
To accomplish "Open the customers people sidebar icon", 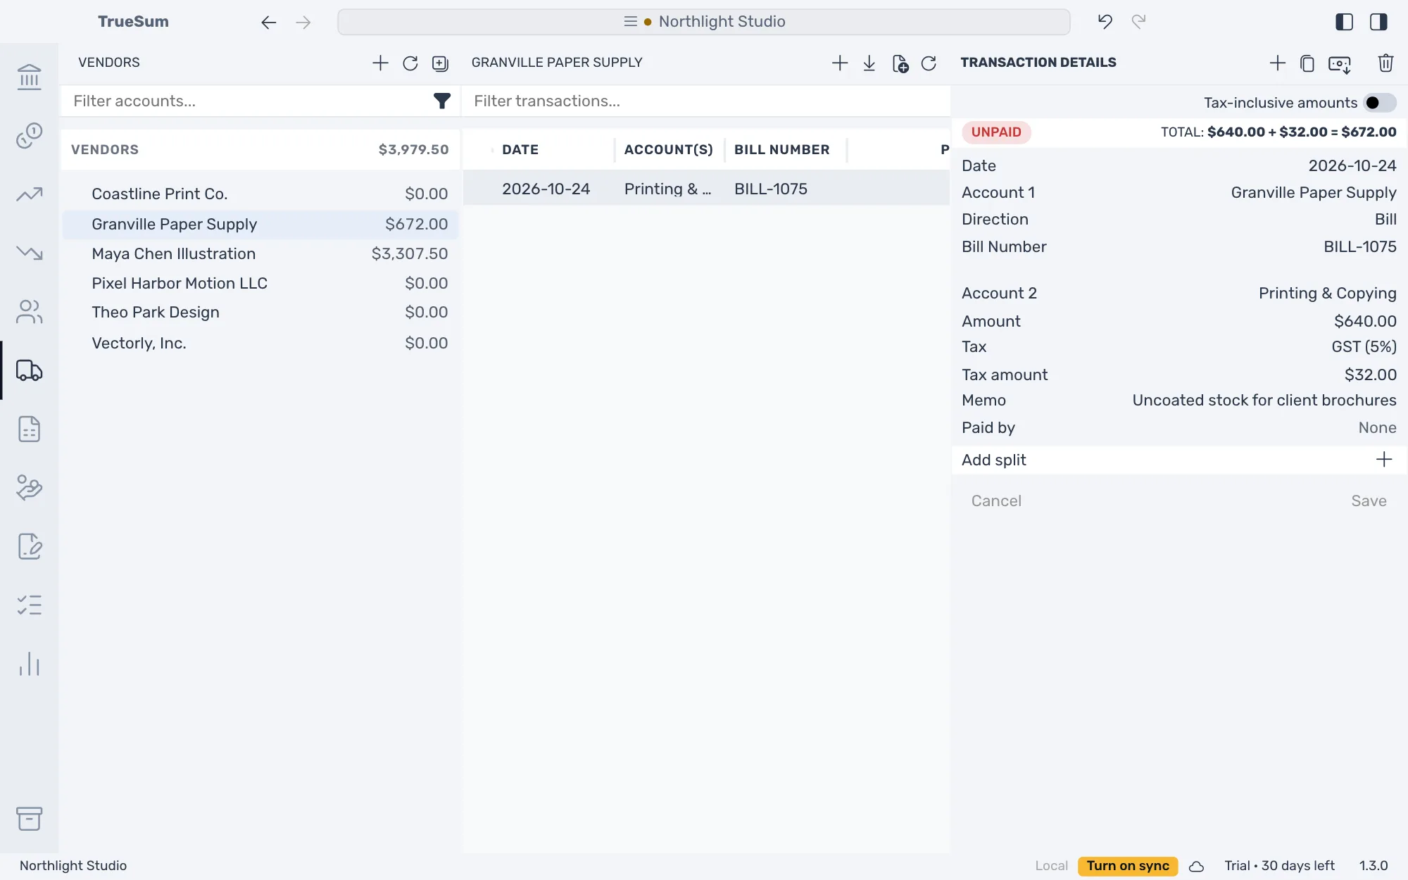I will pos(29,311).
